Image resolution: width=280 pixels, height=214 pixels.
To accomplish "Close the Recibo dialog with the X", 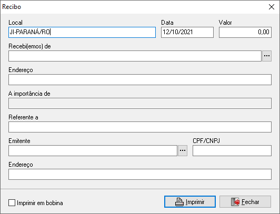I will [272, 7].
